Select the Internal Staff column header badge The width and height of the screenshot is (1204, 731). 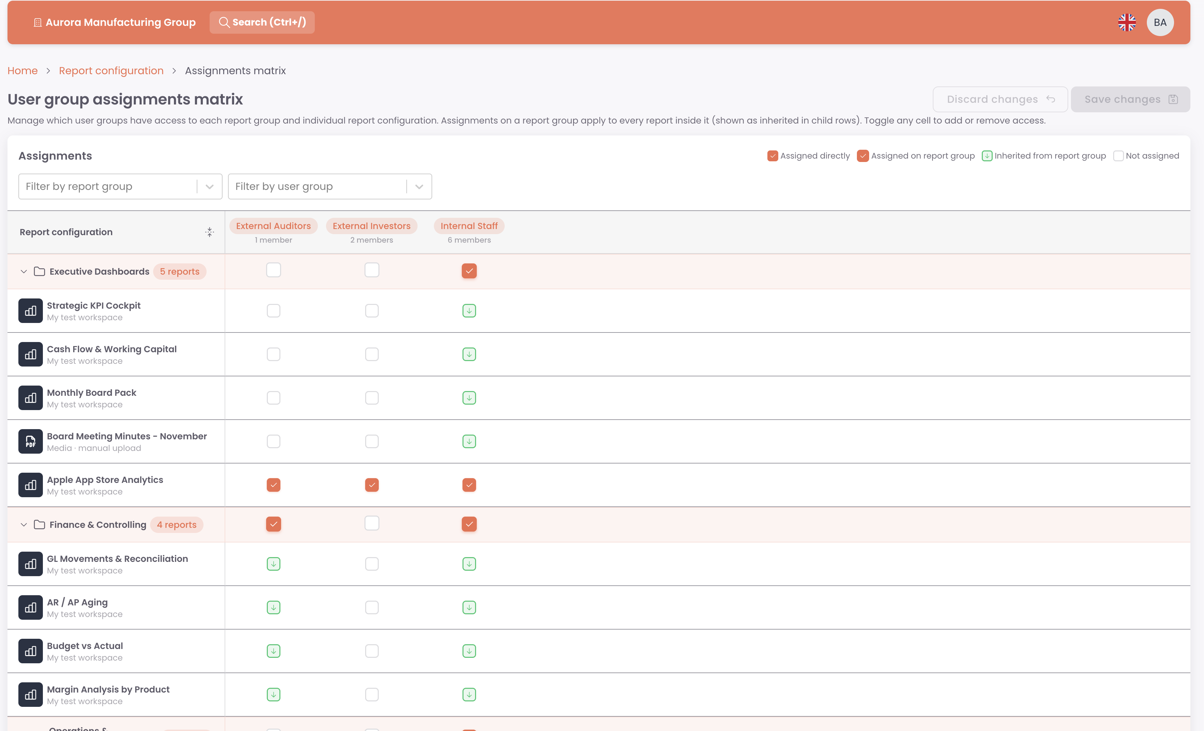coord(469,226)
